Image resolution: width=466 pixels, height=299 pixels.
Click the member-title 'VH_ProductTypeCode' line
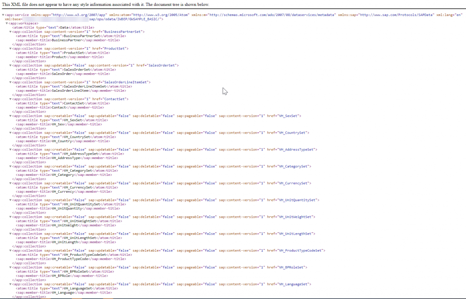tap(71, 259)
